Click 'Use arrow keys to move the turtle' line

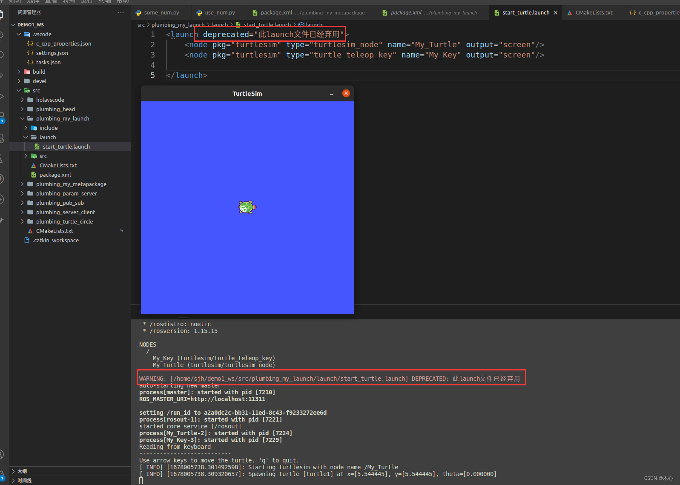(219, 460)
